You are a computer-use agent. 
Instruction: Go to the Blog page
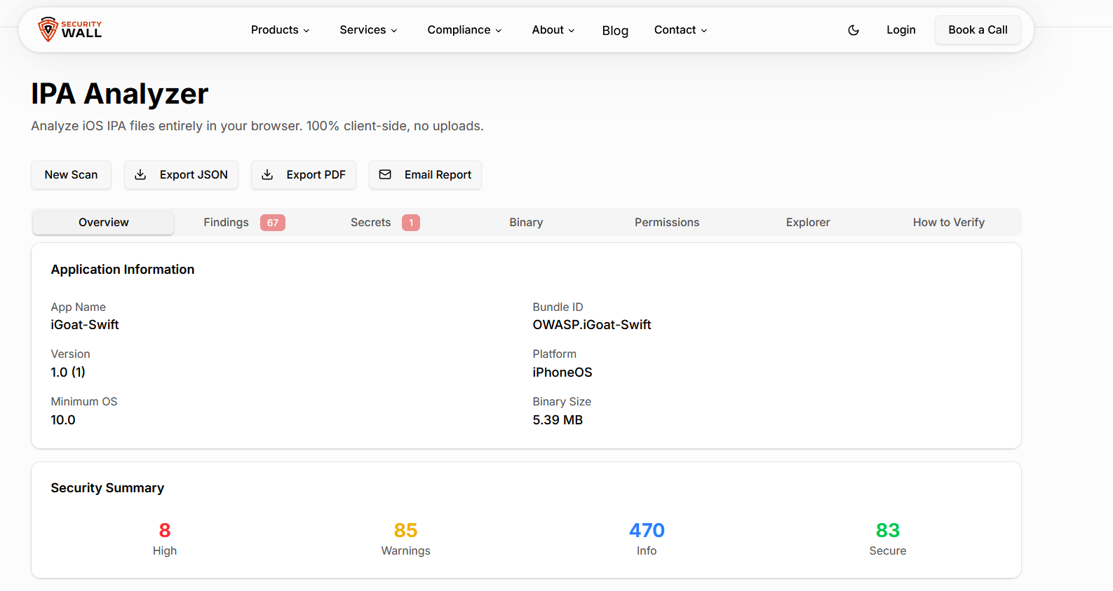tap(615, 31)
